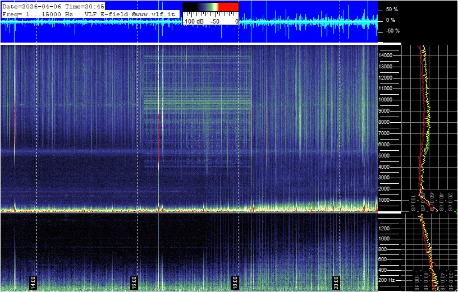Pick the black section of the color scale
Viewport: 458px width, 292px height.
click(190, 7)
